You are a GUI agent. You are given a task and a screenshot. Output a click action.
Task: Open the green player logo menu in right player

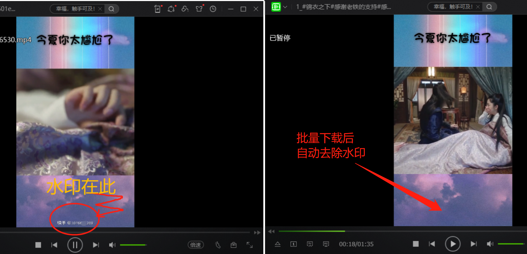click(276, 7)
